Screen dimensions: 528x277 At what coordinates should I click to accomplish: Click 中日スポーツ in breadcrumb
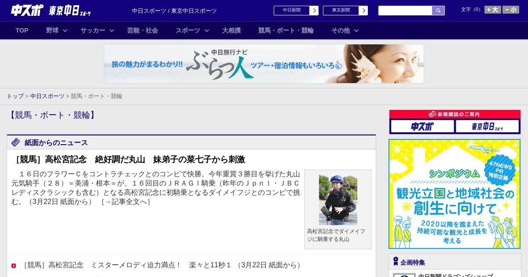(48, 96)
